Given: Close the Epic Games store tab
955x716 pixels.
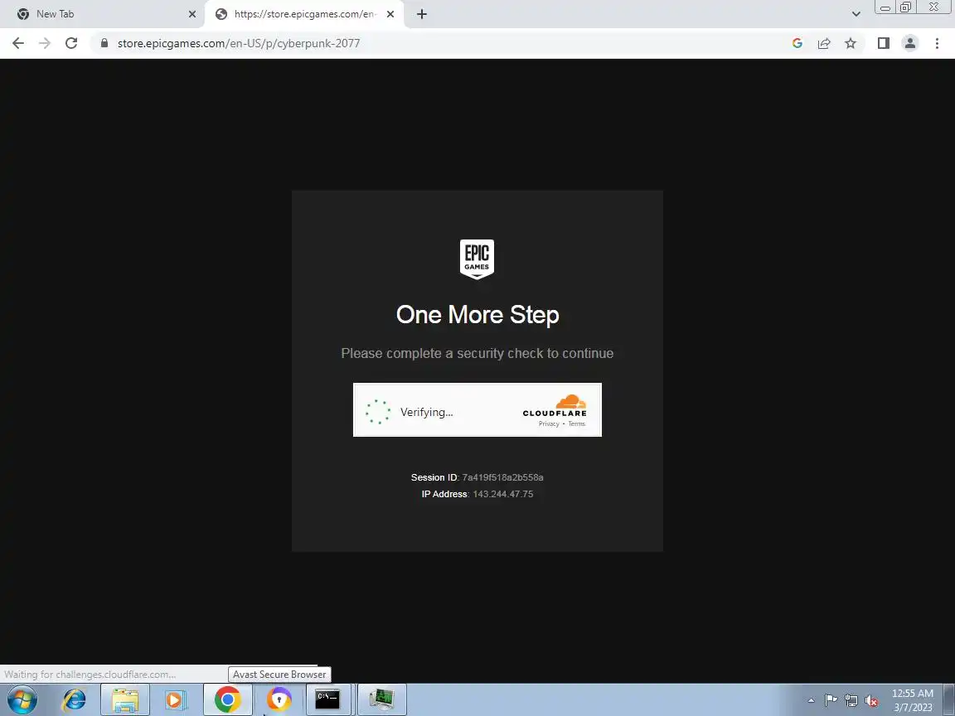Looking at the screenshot, I should pyautogui.click(x=390, y=14).
